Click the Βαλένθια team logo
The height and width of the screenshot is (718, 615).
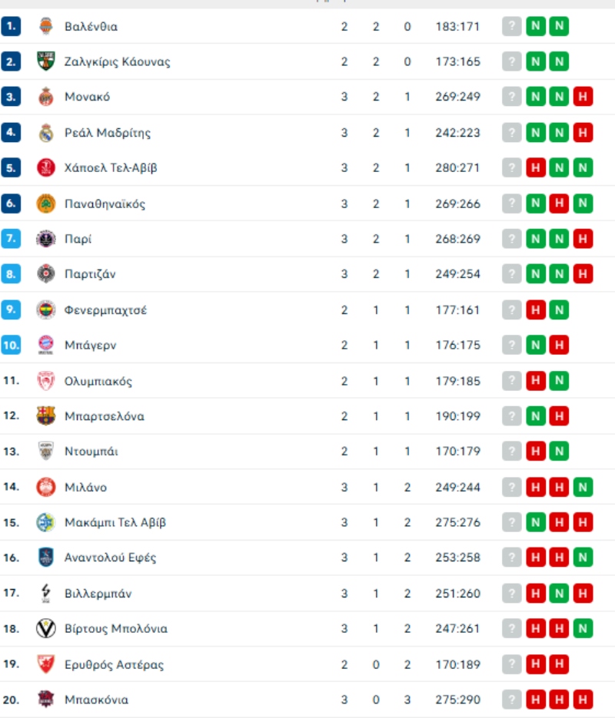(46, 27)
